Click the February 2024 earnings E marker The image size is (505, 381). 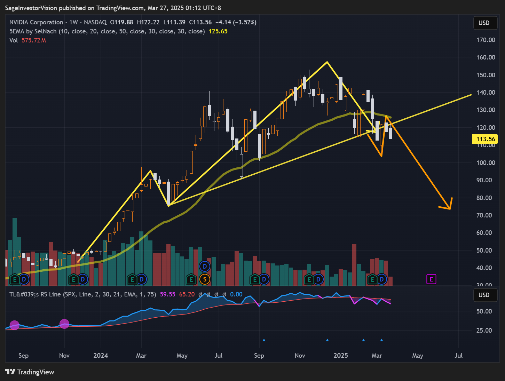[x=132, y=279]
